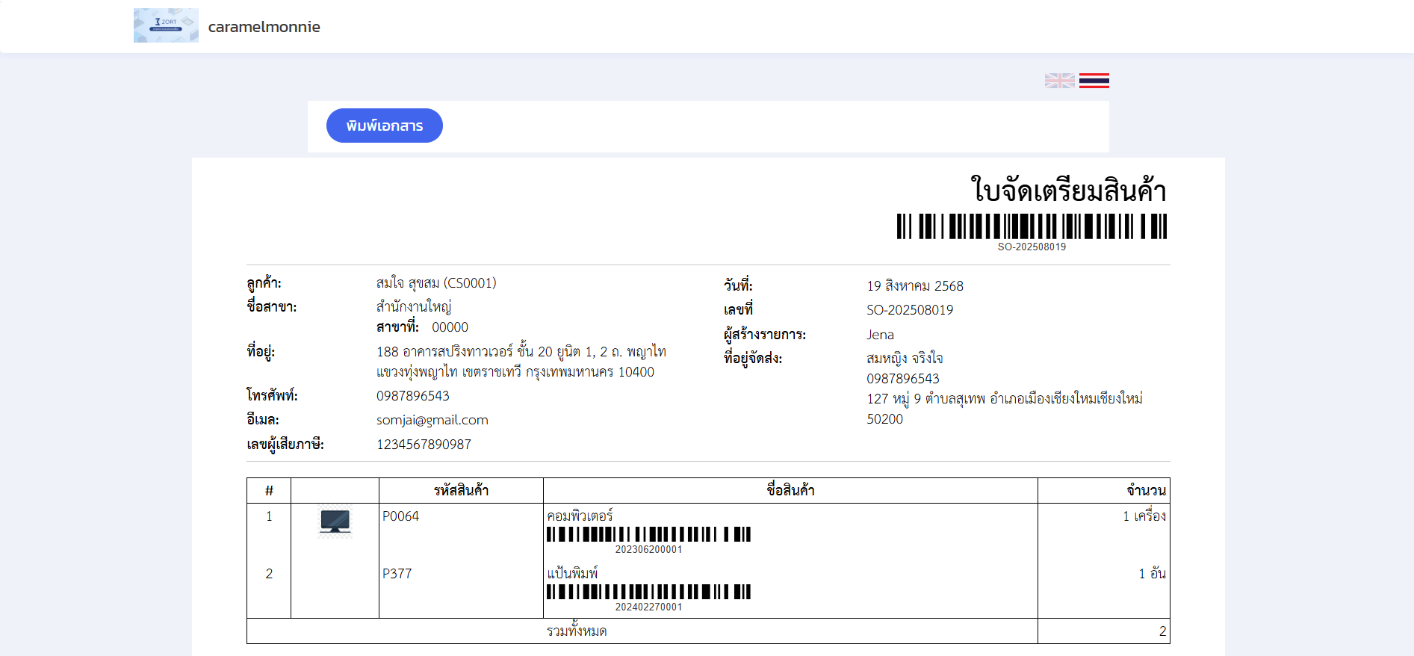This screenshot has height=656, width=1414.
Task: Click the # column header
Action: 269,491
